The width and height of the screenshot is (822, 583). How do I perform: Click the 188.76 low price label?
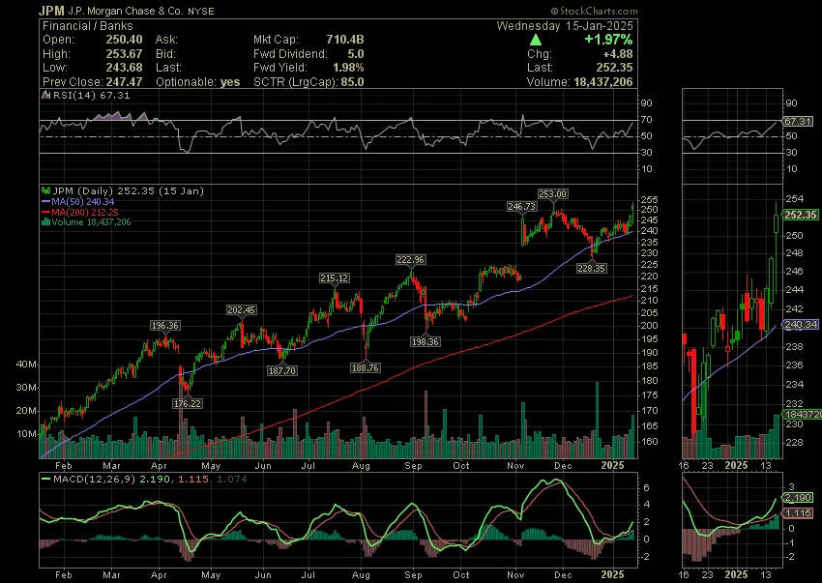point(366,368)
